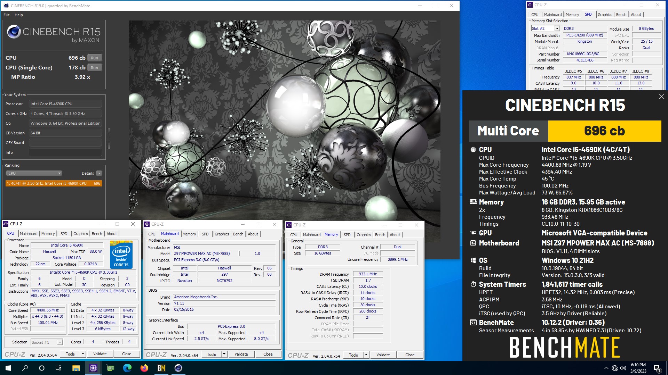Click the Processor field Intel Core i5-4690K
Screen dimensions: 668x375
point(65,104)
